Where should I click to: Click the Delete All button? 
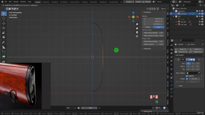pos(196,49)
